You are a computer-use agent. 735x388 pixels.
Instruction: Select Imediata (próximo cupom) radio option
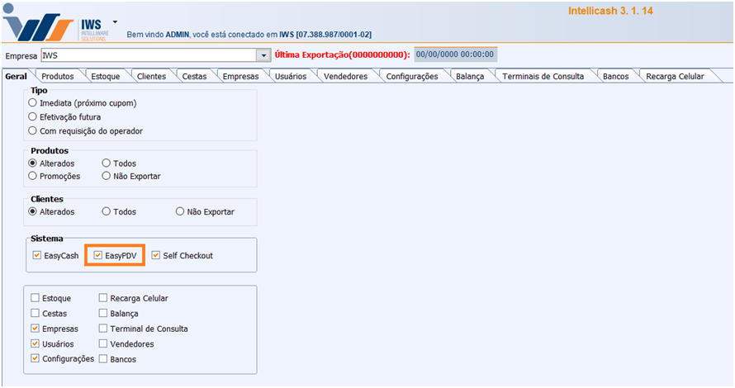(32, 103)
